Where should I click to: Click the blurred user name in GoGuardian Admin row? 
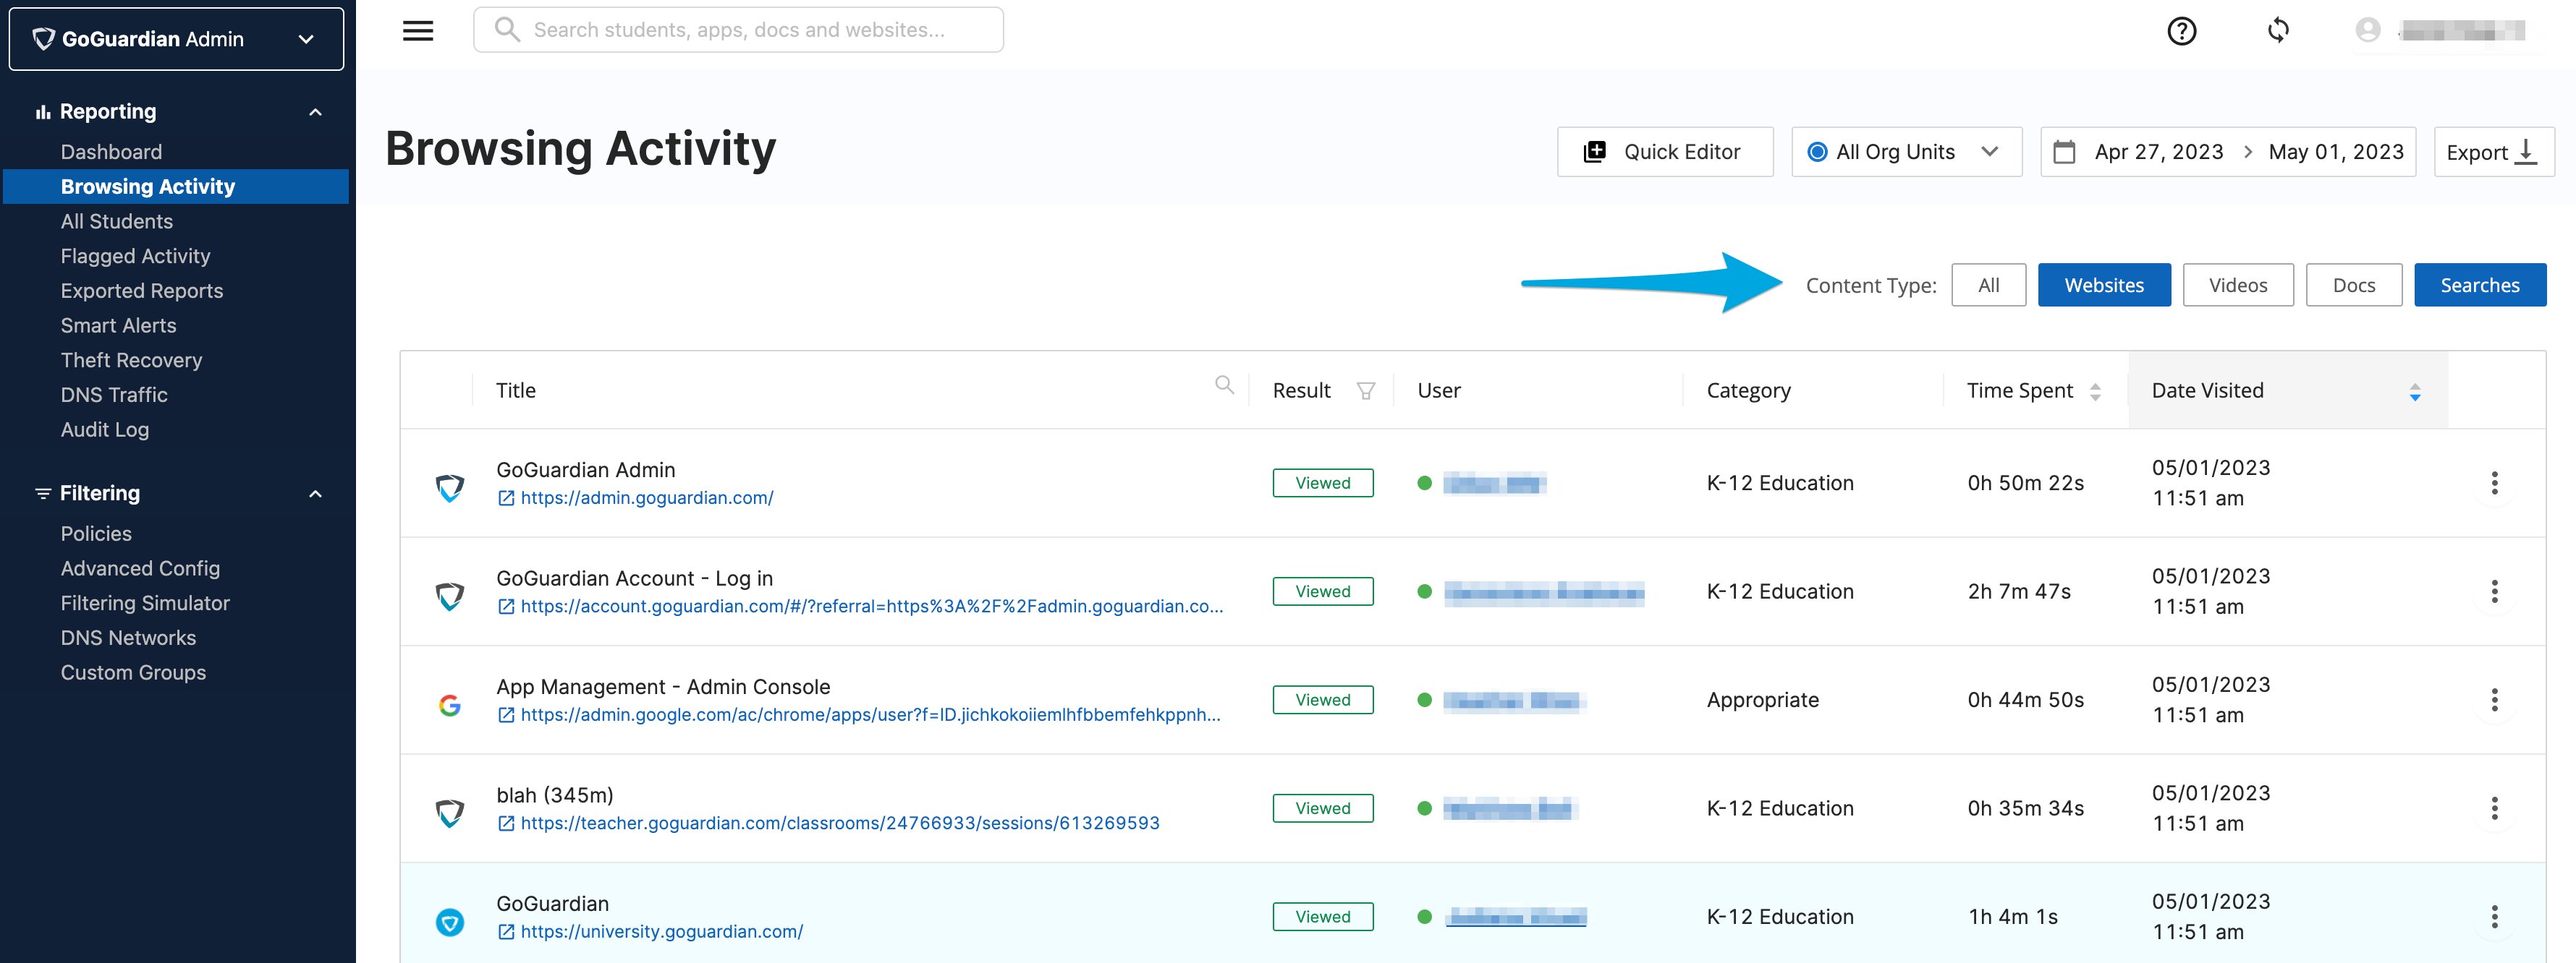1494,484
